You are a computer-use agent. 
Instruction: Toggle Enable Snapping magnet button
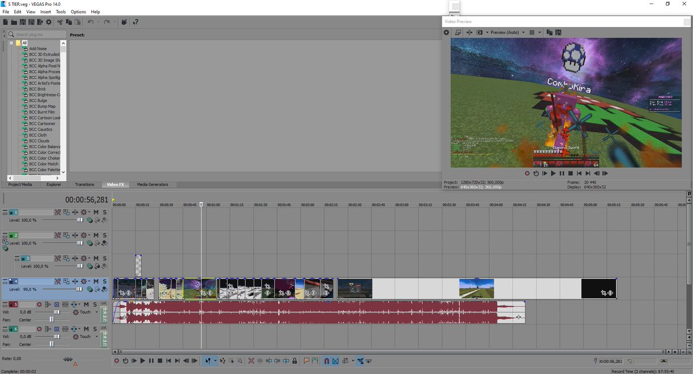327,361
